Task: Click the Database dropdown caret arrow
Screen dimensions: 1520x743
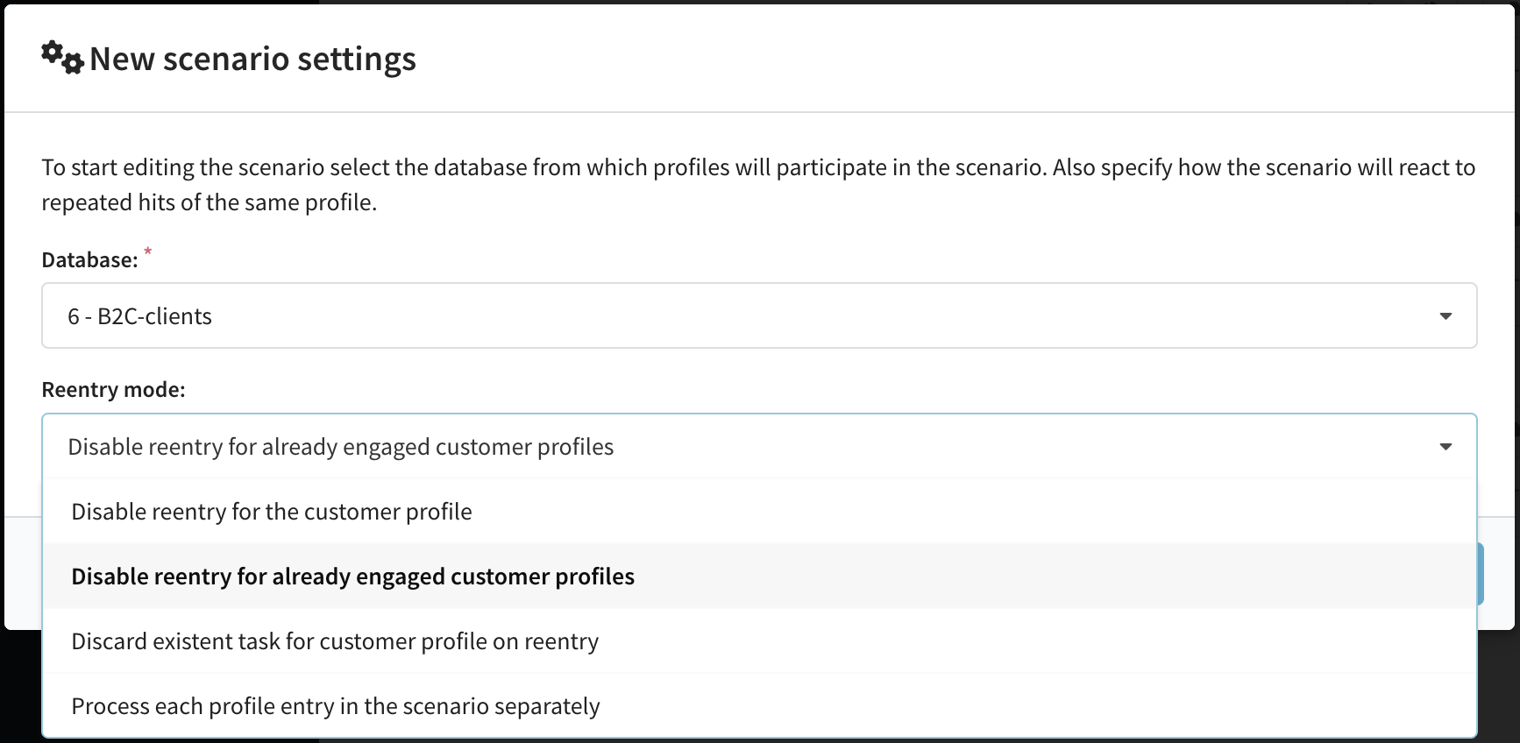Action: pos(1445,316)
